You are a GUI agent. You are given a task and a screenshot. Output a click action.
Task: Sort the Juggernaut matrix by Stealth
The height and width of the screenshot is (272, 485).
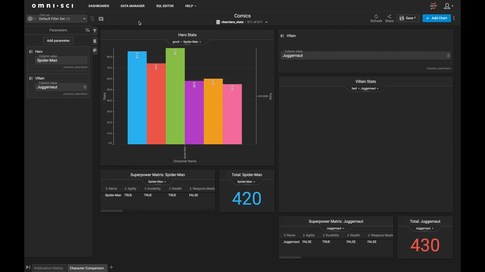[x=354, y=235]
